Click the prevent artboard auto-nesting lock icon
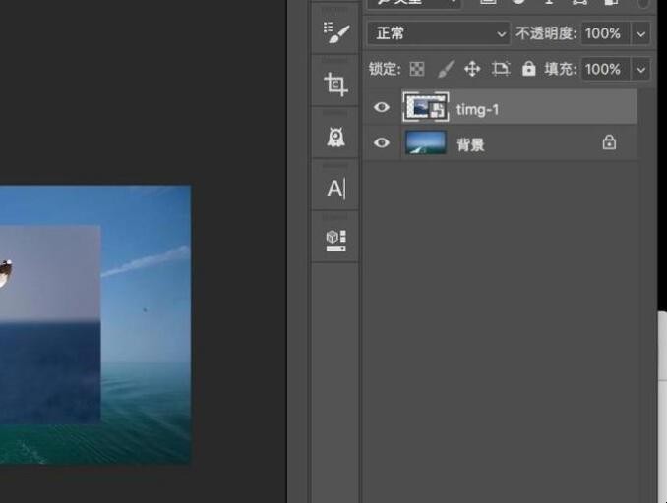 pyautogui.click(x=501, y=69)
